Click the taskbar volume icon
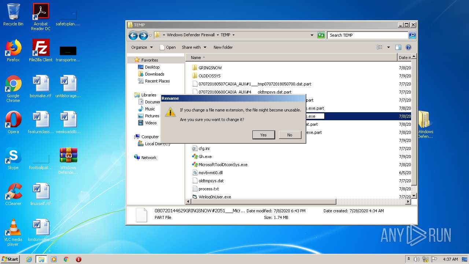The height and width of the screenshot is (264, 469). click(417, 259)
